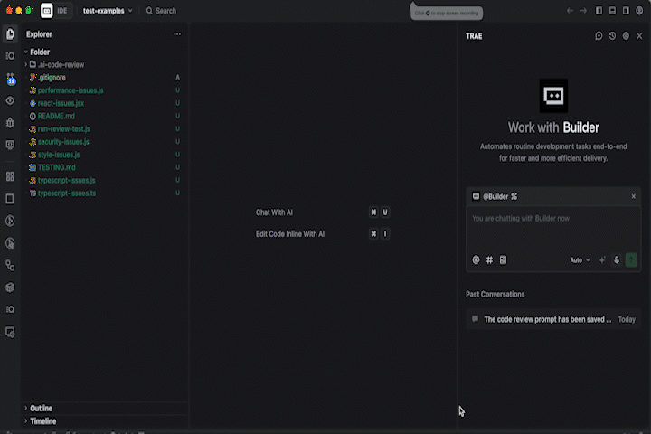The image size is (651, 434).
Task: Click the stop screen recording tooltip
Action: click(447, 13)
